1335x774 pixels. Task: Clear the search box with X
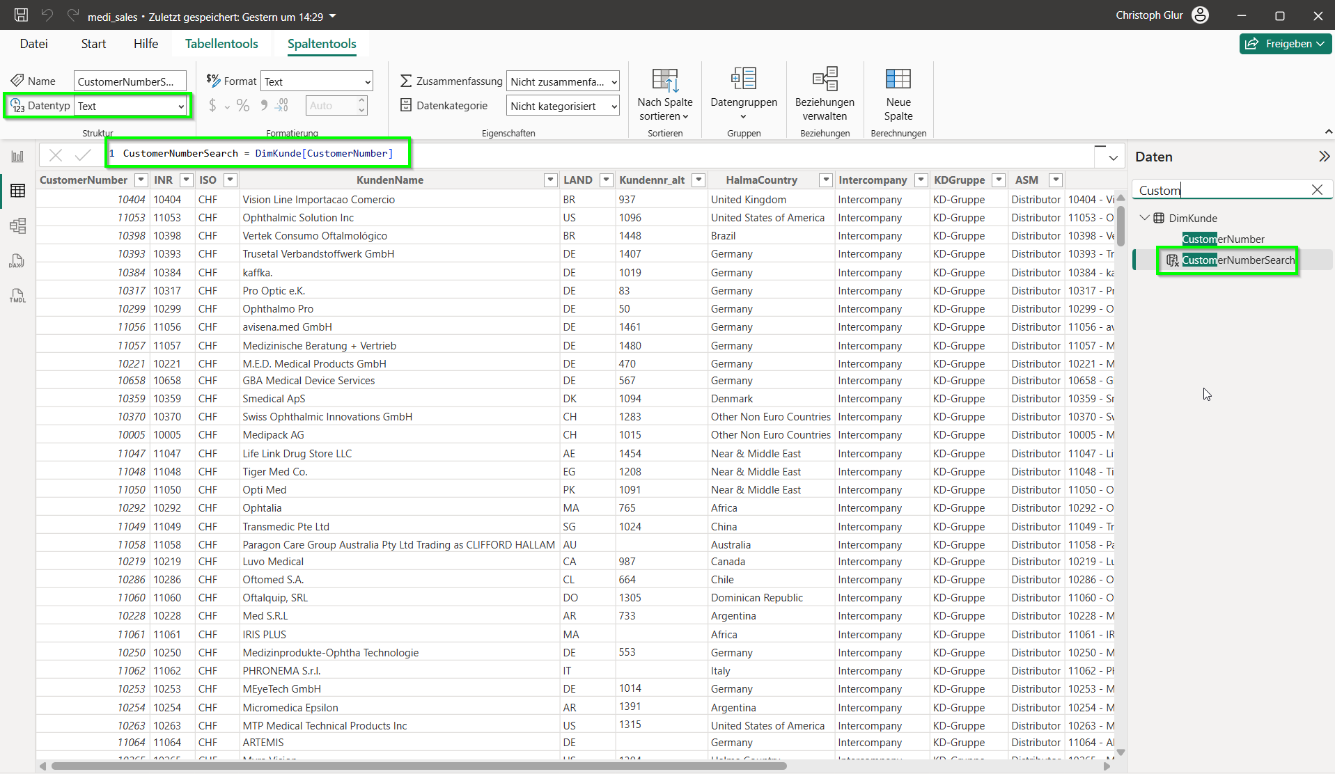pyautogui.click(x=1317, y=190)
